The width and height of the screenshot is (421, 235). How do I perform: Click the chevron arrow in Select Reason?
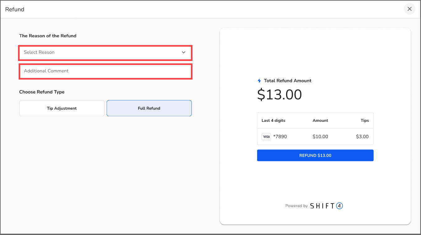(184, 53)
